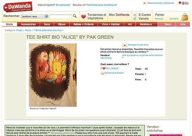Click the Se connecter link
Image resolution: width=192 pixels, height=136 pixels.
tap(63, 5)
